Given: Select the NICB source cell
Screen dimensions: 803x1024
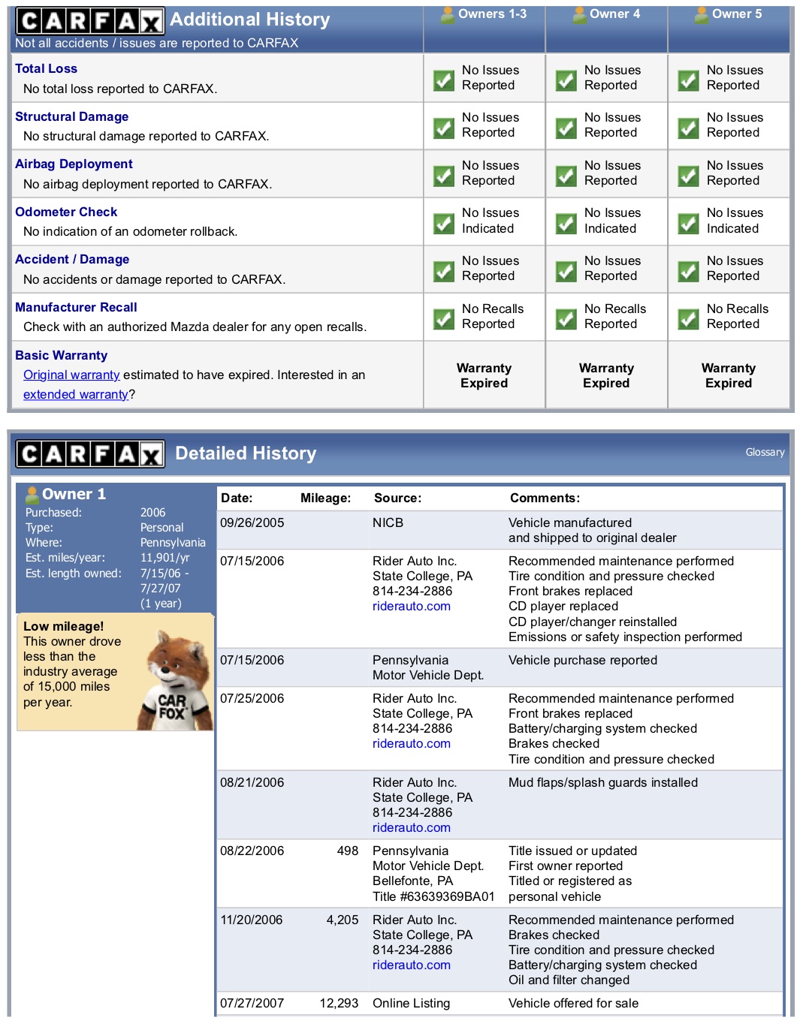Looking at the screenshot, I should point(388,523).
